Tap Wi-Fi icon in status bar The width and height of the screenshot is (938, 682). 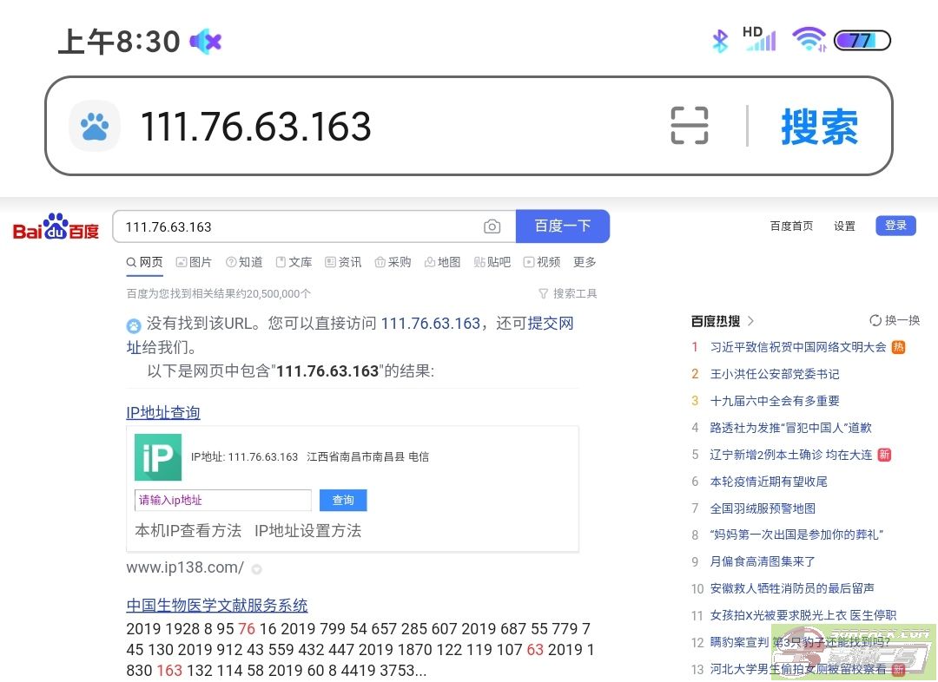pyautogui.click(x=809, y=39)
